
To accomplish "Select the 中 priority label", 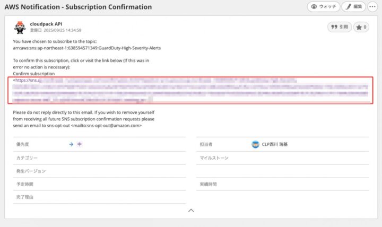I will (79, 144).
